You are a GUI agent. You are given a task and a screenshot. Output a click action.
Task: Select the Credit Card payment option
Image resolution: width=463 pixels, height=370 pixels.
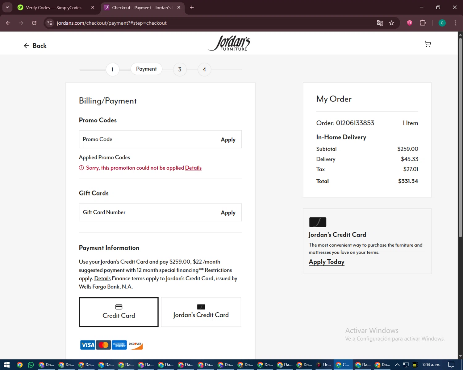coord(119,312)
